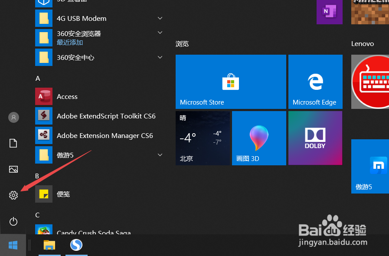The height and width of the screenshot is (256, 389).
Task: Open File Explorer from the taskbar
Action: tap(49, 245)
